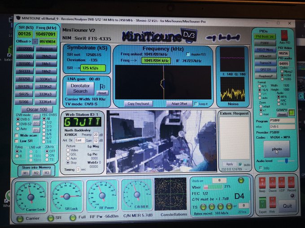Viewport: 305px width, 228px height.
Task: Toggle the Extern. Request auto checkbox
Action: 240,165
